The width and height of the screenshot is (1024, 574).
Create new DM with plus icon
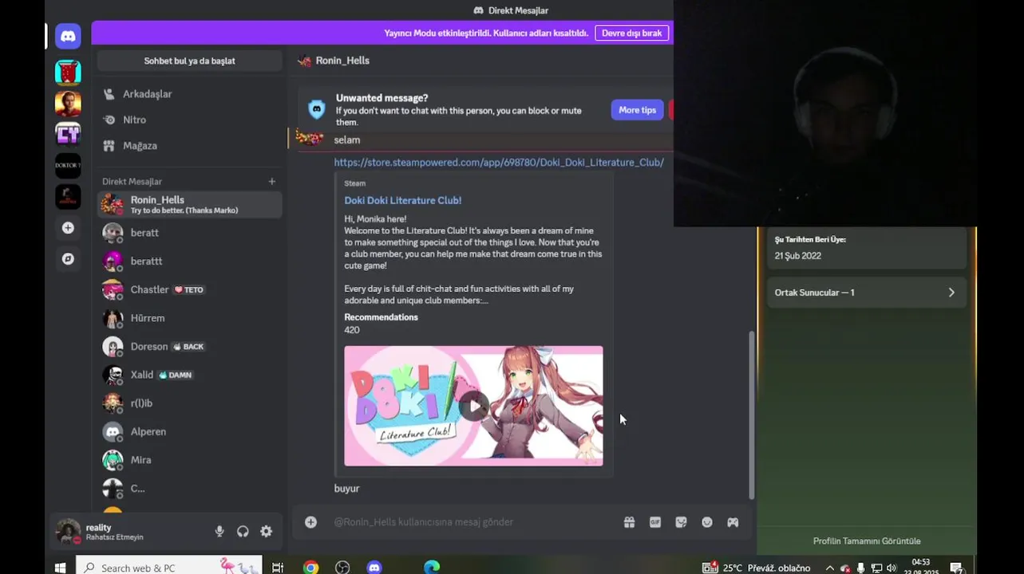(x=271, y=182)
